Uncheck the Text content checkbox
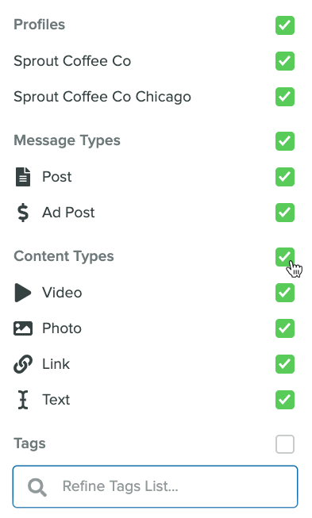Image resolution: width=312 pixels, height=518 pixels. click(x=285, y=400)
